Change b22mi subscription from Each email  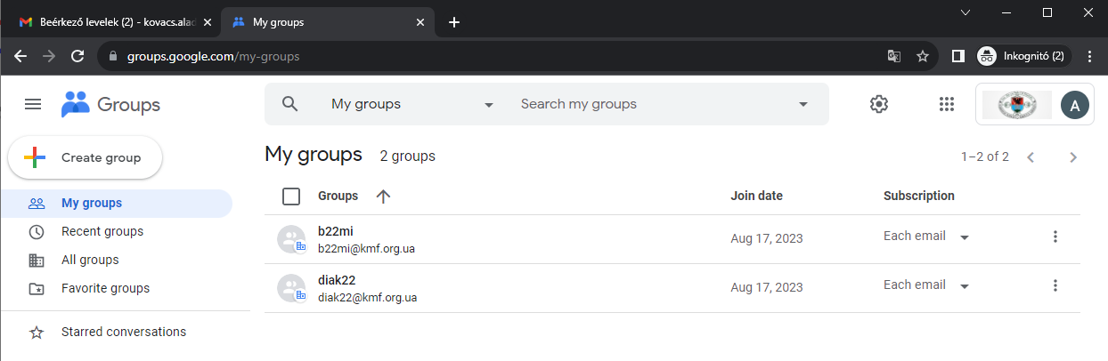(x=926, y=237)
